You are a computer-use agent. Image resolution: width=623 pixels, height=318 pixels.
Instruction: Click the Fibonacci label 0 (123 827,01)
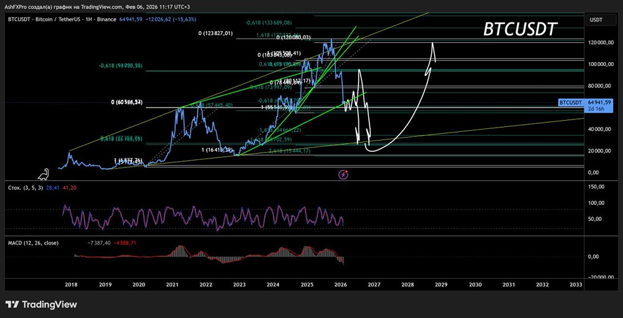tap(216, 34)
